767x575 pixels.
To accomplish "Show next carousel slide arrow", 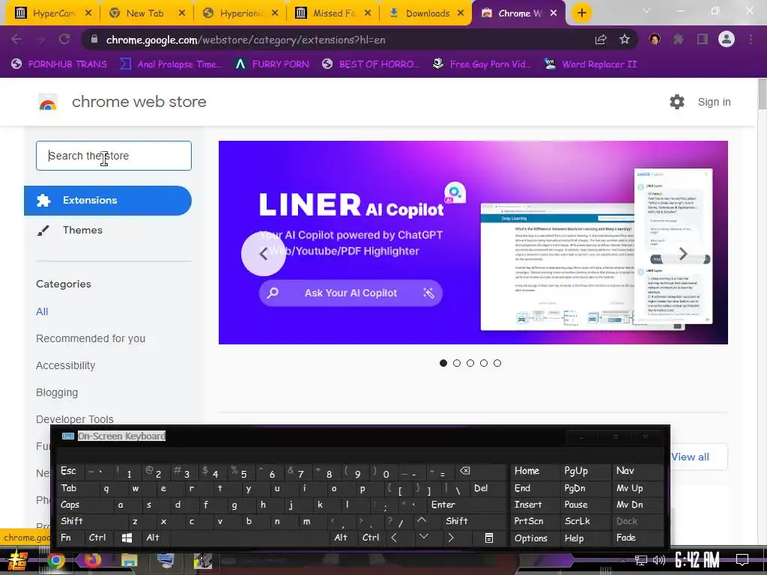I will (683, 253).
